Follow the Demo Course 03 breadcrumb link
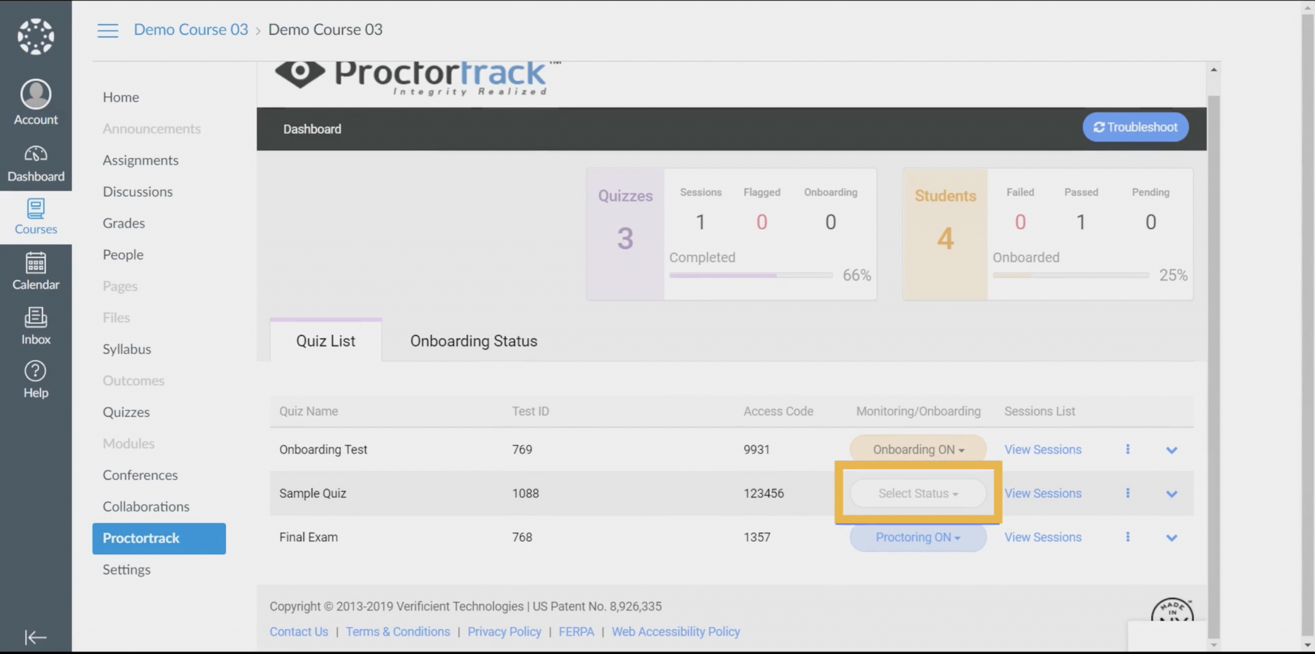1315x654 pixels. tap(191, 30)
